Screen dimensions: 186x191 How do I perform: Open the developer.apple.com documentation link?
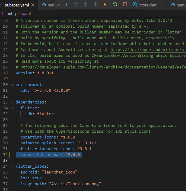click(x=103, y=67)
